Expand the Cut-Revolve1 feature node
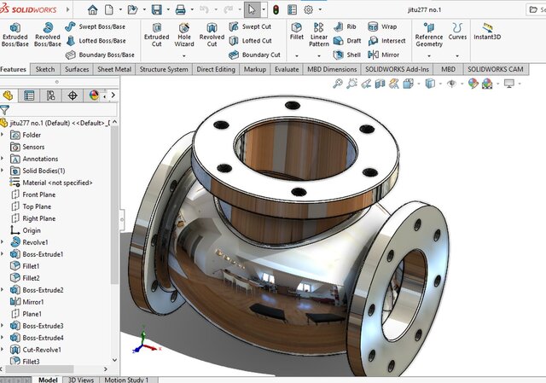 [x=3, y=349]
